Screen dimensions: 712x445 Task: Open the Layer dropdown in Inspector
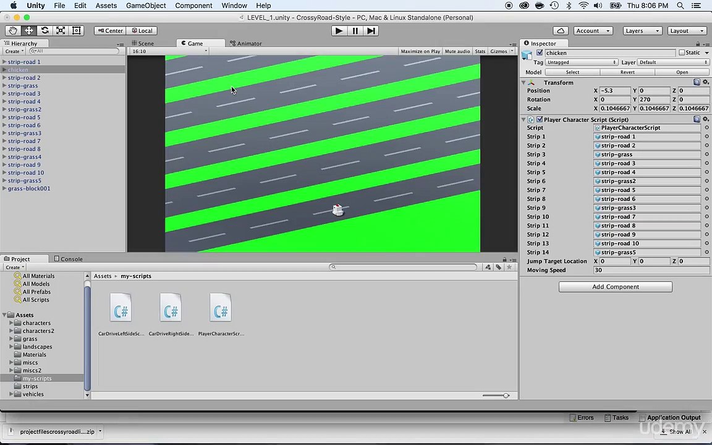(673, 62)
